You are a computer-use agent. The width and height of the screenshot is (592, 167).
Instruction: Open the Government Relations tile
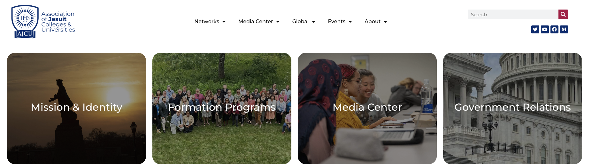[x=512, y=108]
